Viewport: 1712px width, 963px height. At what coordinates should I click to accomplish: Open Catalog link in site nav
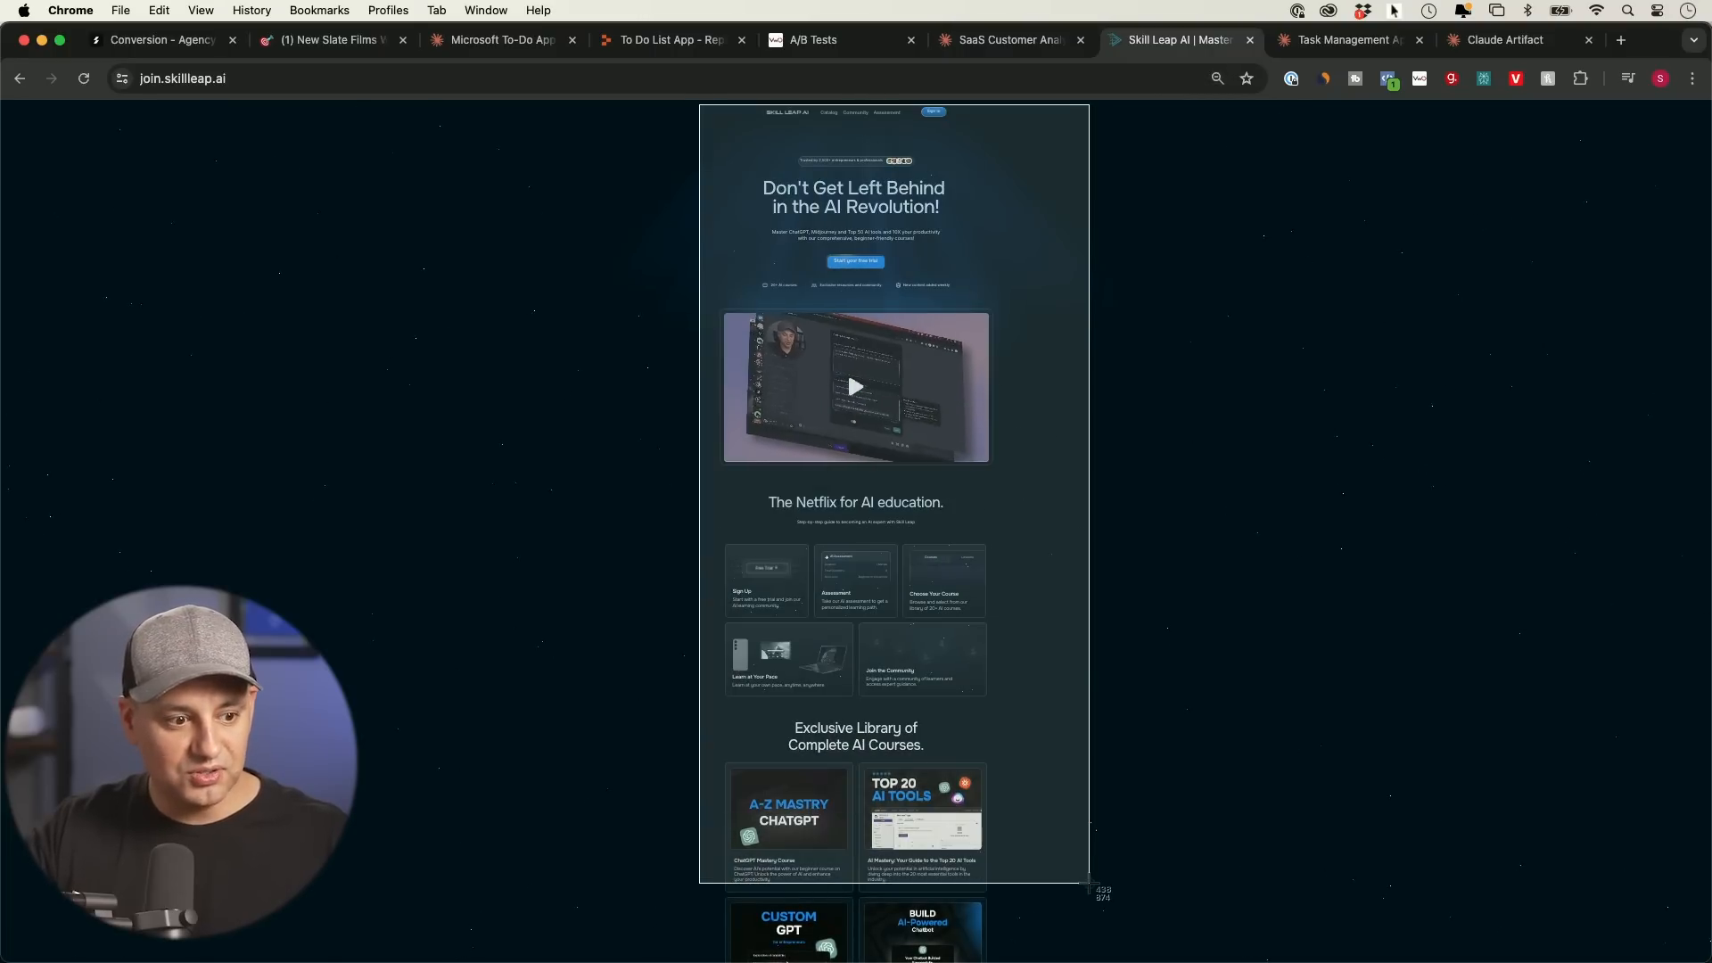(x=829, y=112)
